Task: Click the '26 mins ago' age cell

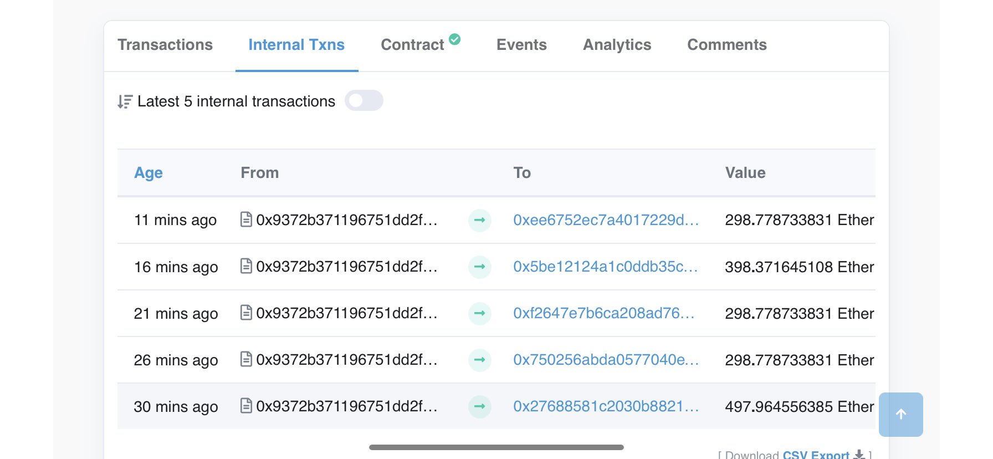Action: click(x=176, y=360)
